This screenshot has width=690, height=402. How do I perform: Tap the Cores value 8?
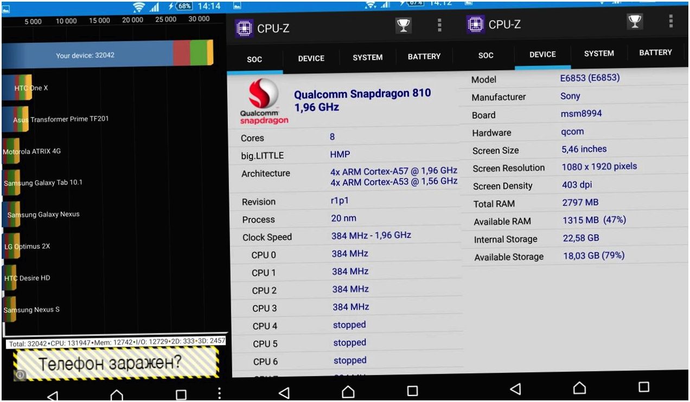coord(332,137)
